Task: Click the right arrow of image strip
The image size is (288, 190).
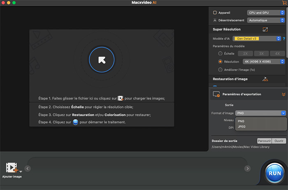Action: tap(247, 169)
